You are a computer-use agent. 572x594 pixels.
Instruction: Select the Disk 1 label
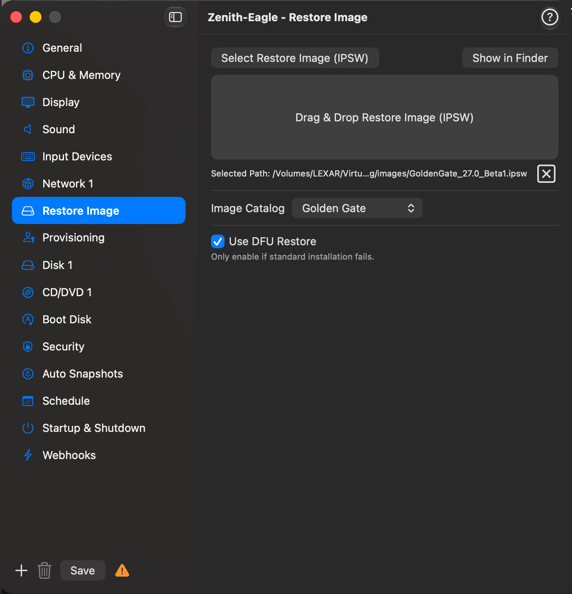pyautogui.click(x=57, y=265)
